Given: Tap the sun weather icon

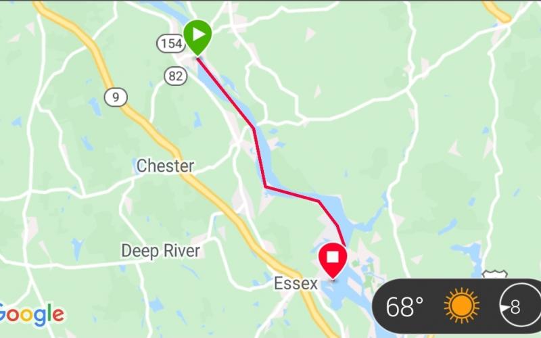Looking at the screenshot, I should [x=461, y=306].
